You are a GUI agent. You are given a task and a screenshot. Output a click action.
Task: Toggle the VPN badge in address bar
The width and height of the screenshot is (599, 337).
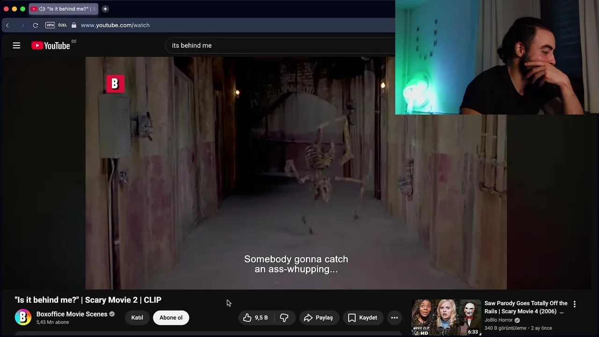[x=50, y=25]
